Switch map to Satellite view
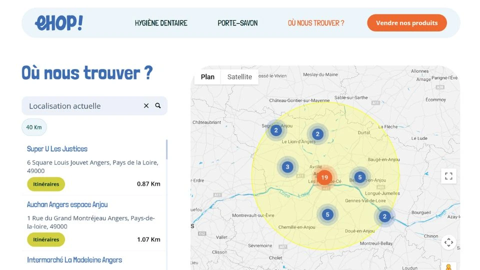Image resolution: width=480 pixels, height=270 pixels. (x=239, y=77)
